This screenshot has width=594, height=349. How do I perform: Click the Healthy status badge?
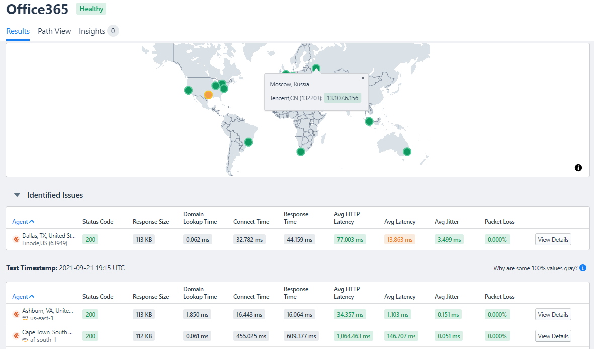click(92, 9)
